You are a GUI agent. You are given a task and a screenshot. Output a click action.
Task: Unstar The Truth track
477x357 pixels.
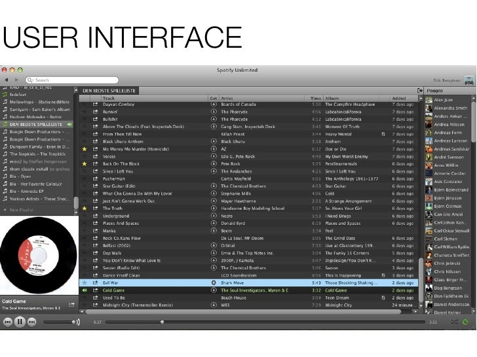pyautogui.click(x=85, y=209)
